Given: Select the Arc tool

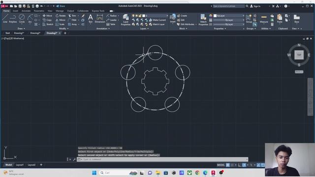Looking at the screenshot, I should pyautogui.click(x=30, y=19).
